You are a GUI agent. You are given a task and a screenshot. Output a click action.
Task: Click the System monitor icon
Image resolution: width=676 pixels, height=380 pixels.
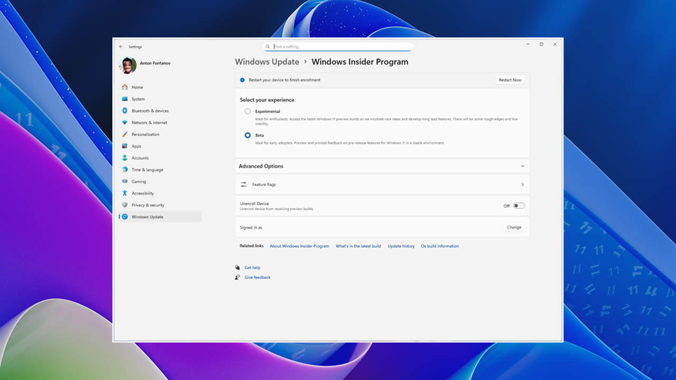[125, 99]
